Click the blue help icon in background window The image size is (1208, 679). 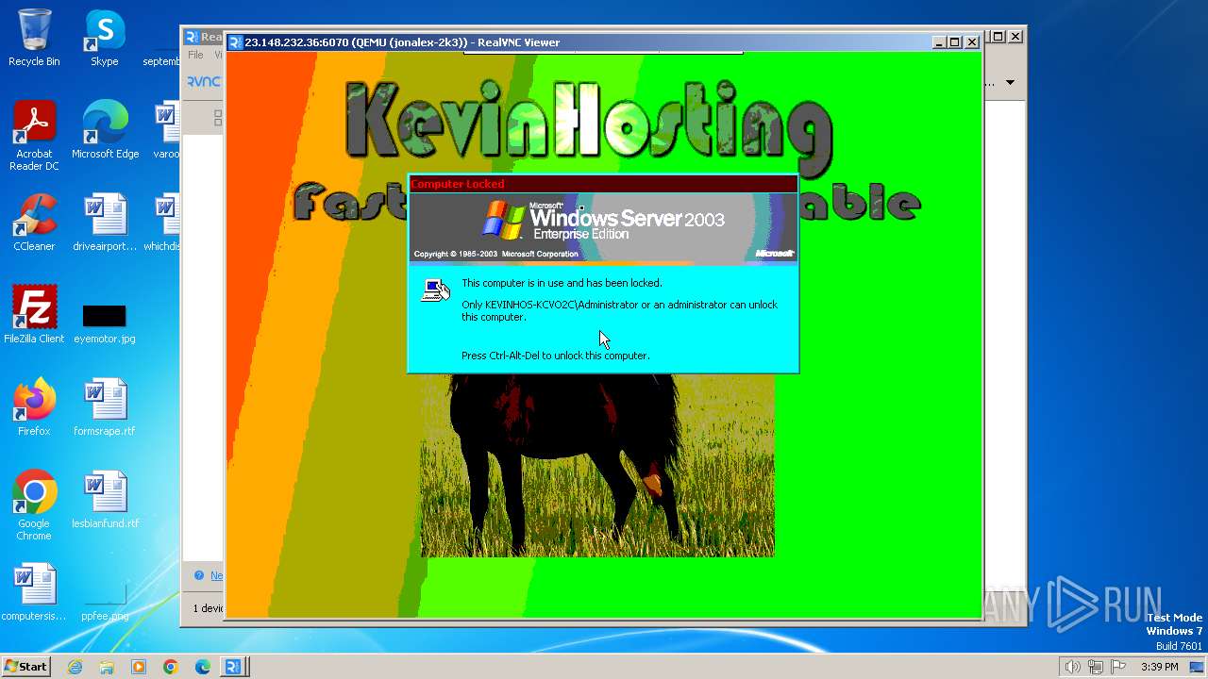(199, 575)
